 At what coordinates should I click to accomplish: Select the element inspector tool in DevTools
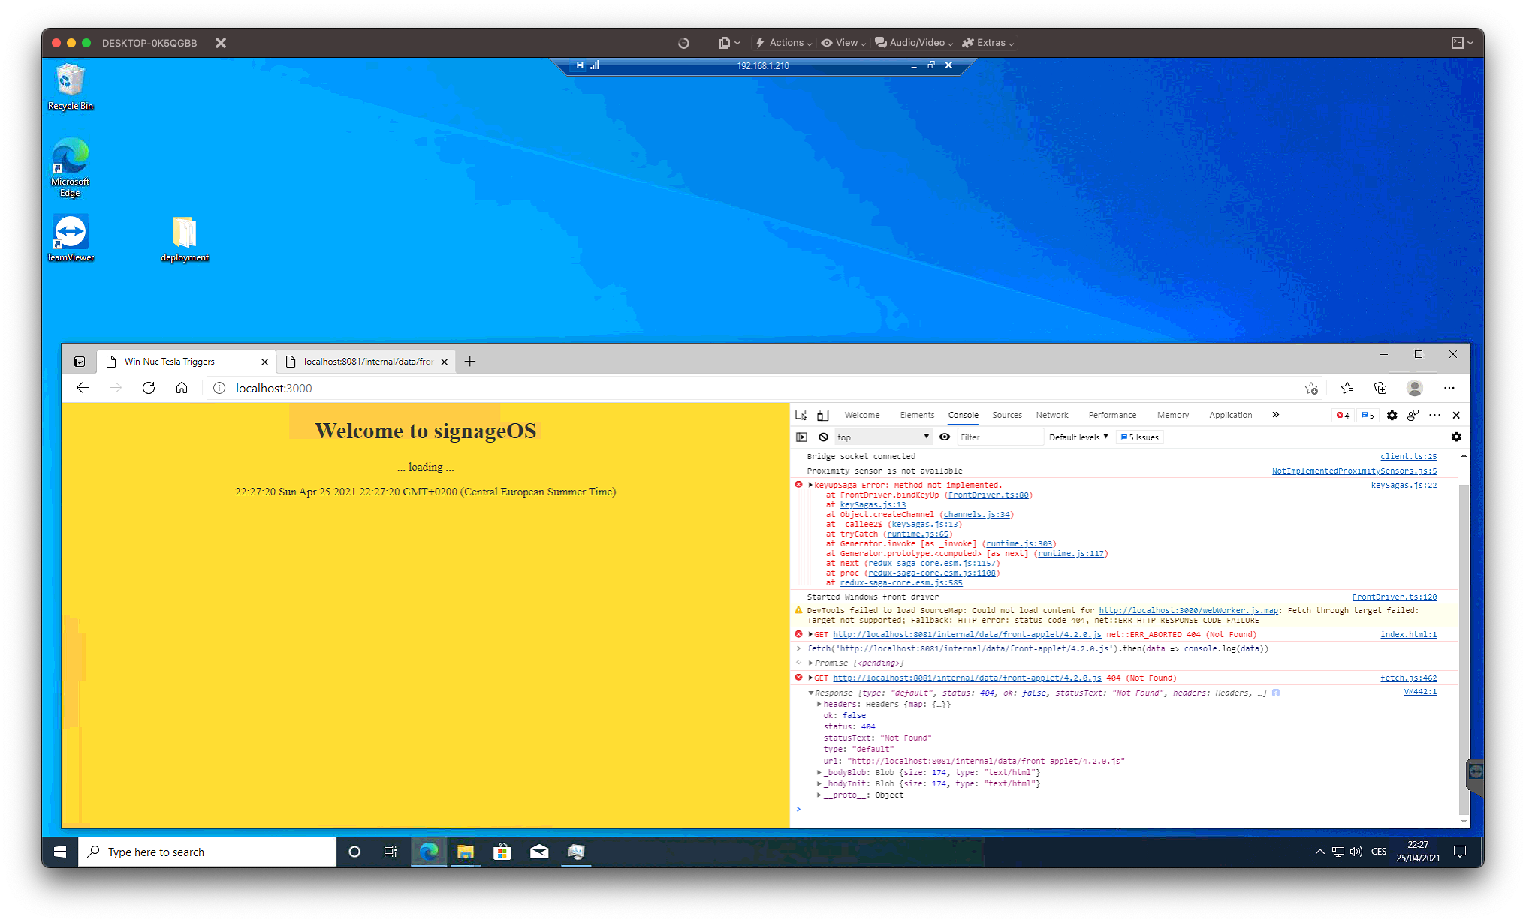(801, 415)
